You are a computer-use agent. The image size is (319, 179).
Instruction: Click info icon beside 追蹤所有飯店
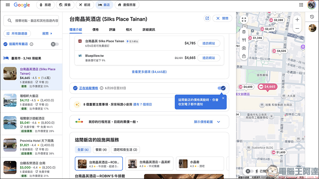(x=32, y=44)
